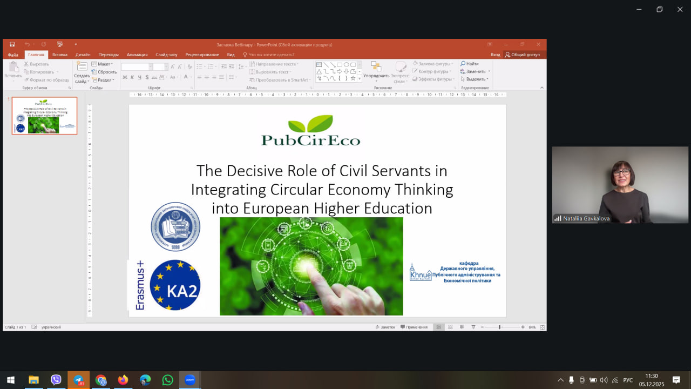Switch to the Дизайн (Design) tab

tap(83, 55)
